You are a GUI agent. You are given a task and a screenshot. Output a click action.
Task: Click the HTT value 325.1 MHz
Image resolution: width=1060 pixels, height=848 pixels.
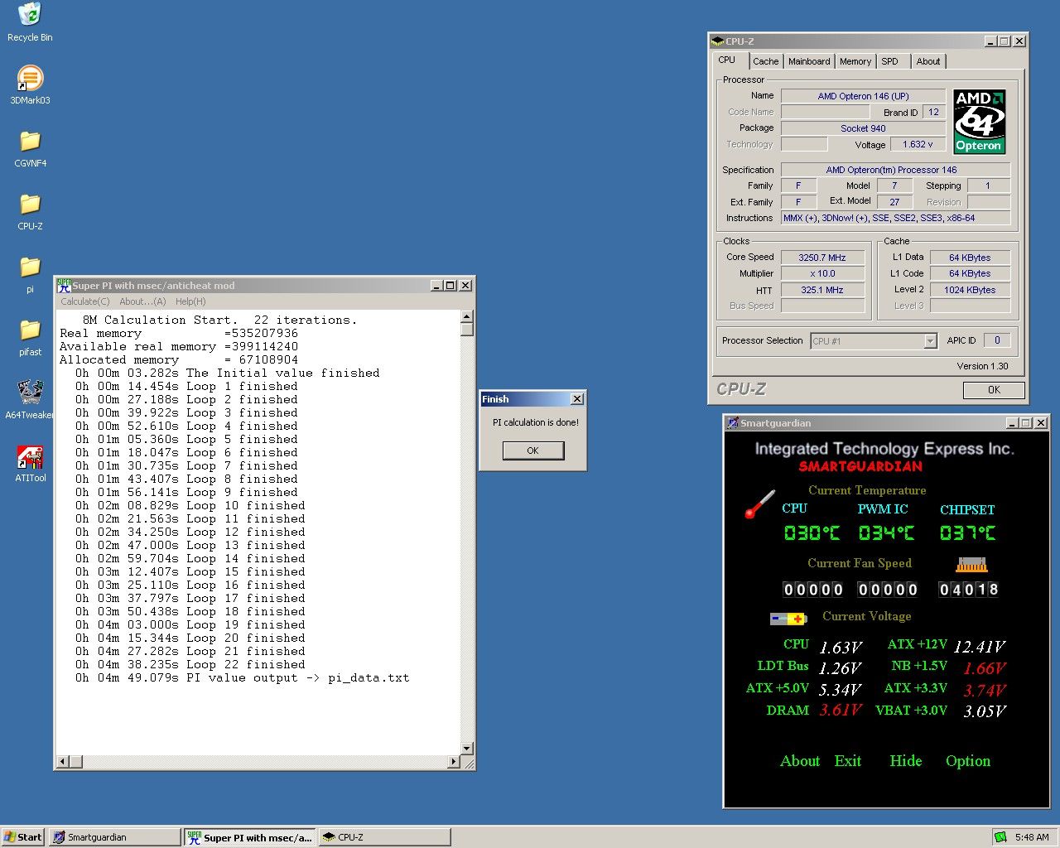[x=822, y=290]
